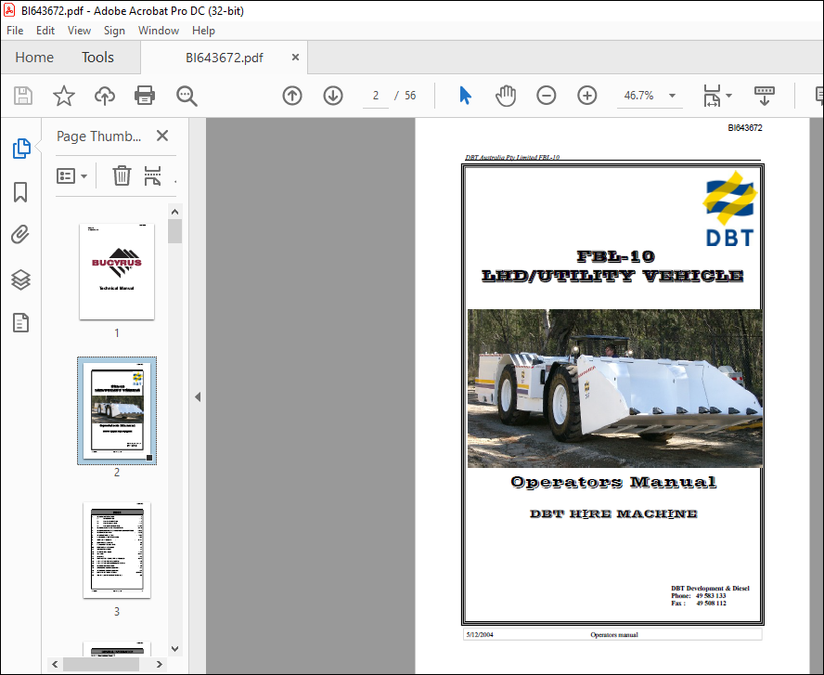Select page 3 contents thumbnail

tap(117, 550)
